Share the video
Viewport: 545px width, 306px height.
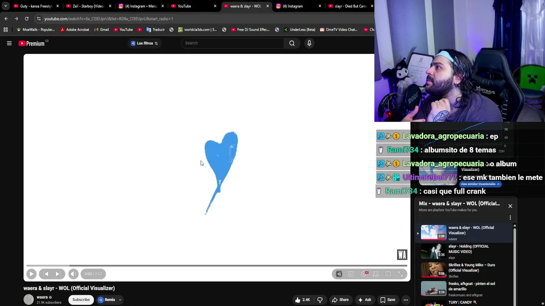pyautogui.click(x=340, y=300)
